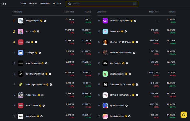Click the Azuki red logo icon
The image size is (190, 121).
coord(20,42)
